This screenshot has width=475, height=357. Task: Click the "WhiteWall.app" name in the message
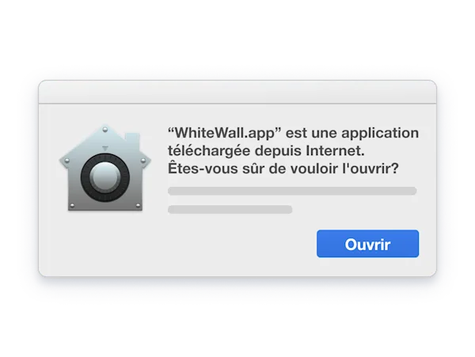click(225, 133)
